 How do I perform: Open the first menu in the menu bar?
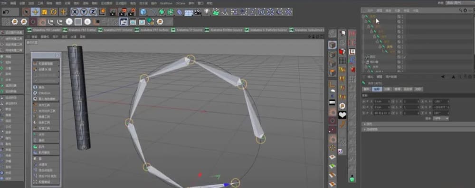click(4, 3)
